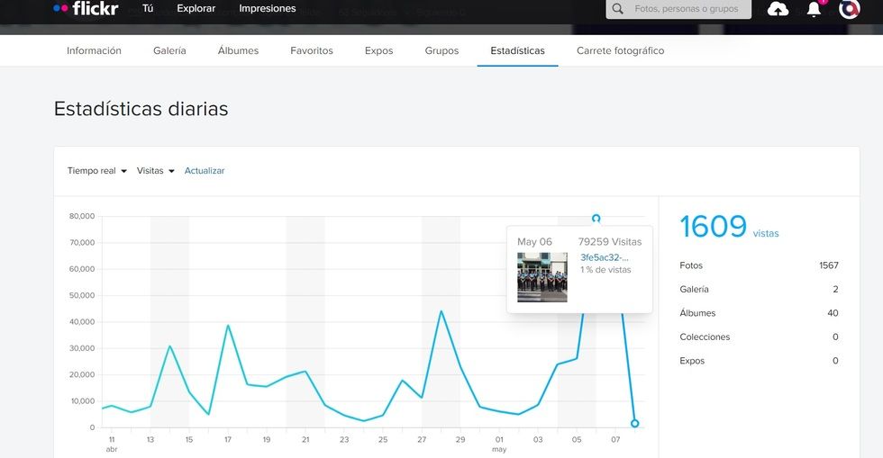Click the search magnifier icon

coord(617,9)
